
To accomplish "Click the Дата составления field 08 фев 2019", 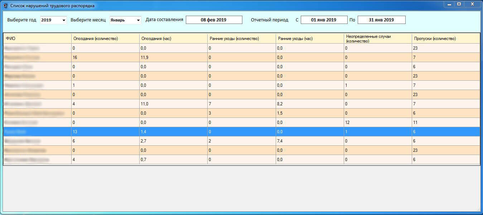I will (214, 20).
